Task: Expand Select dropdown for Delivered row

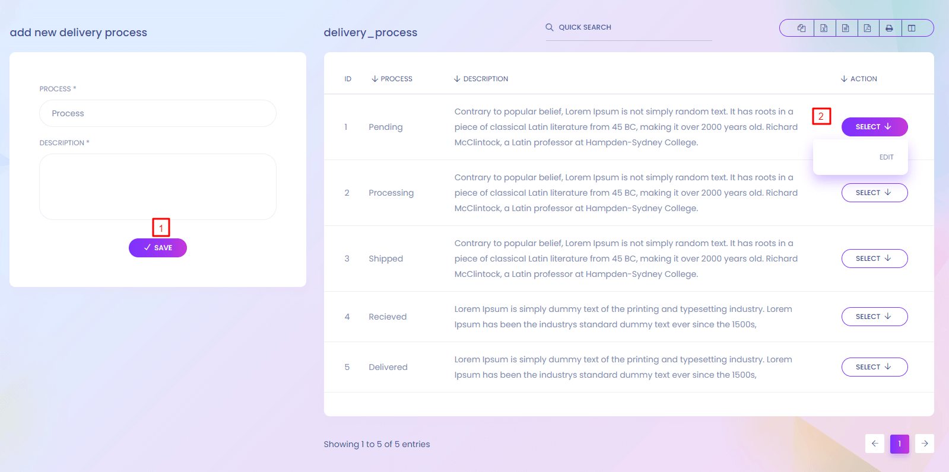Action: (x=874, y=367)
